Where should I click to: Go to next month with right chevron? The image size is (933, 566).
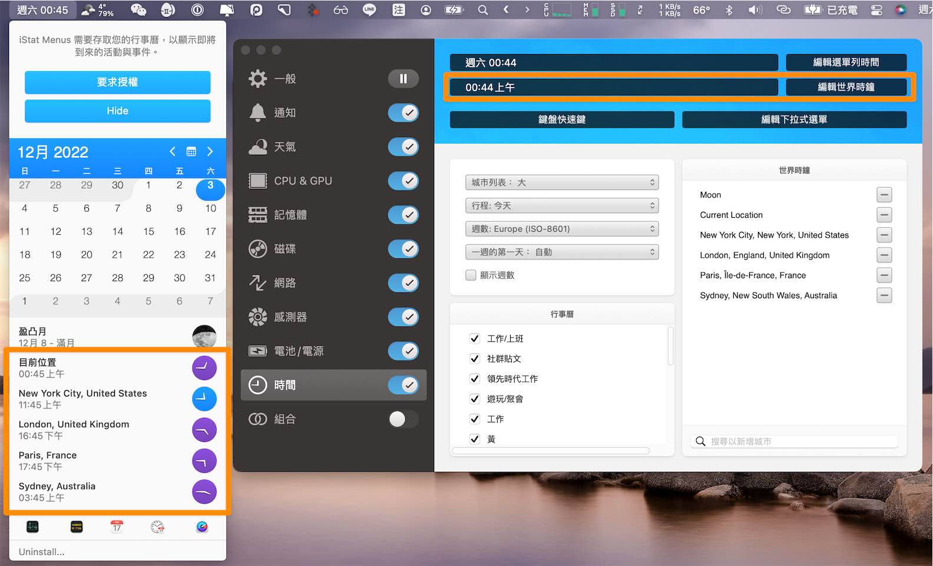pyautogui.click(x=210, y=152)
